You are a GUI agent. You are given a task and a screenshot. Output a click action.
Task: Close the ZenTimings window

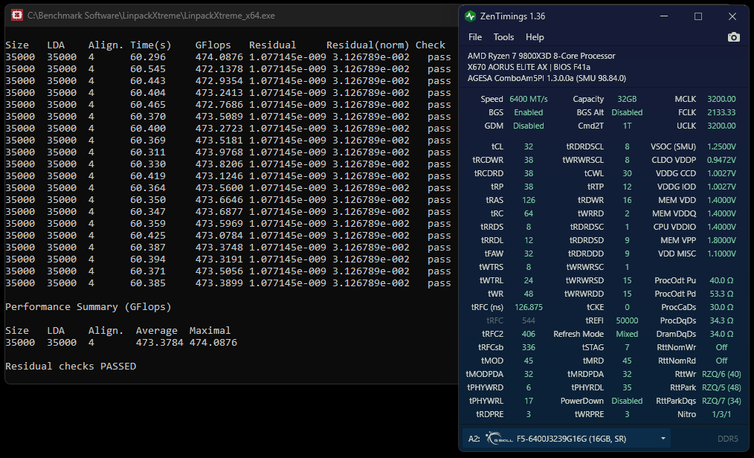pyautogui.click(x=732, y=16)
